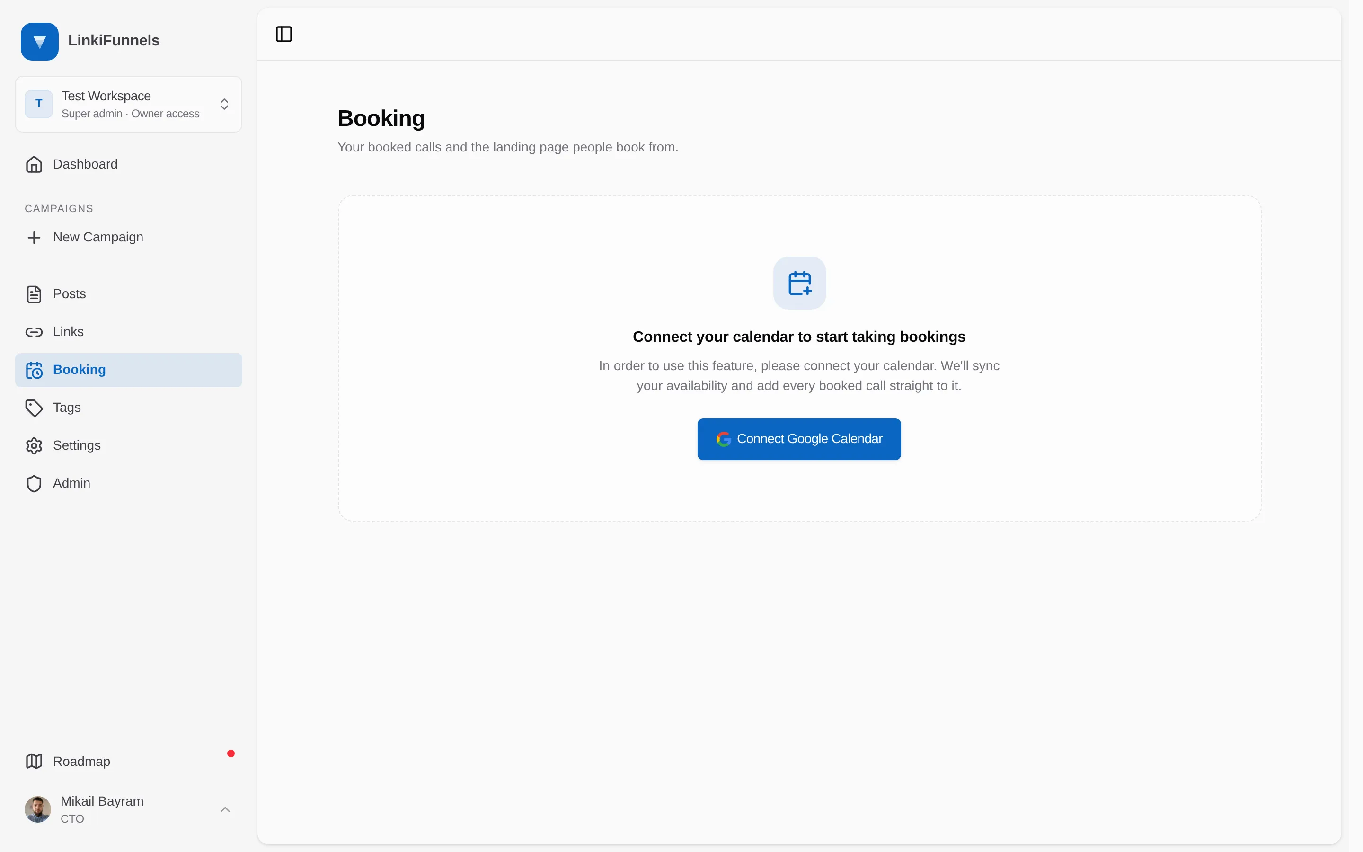Open Settings in the sidebar
The width and height of the screenshot is (1363, 852).
[128, 446]
